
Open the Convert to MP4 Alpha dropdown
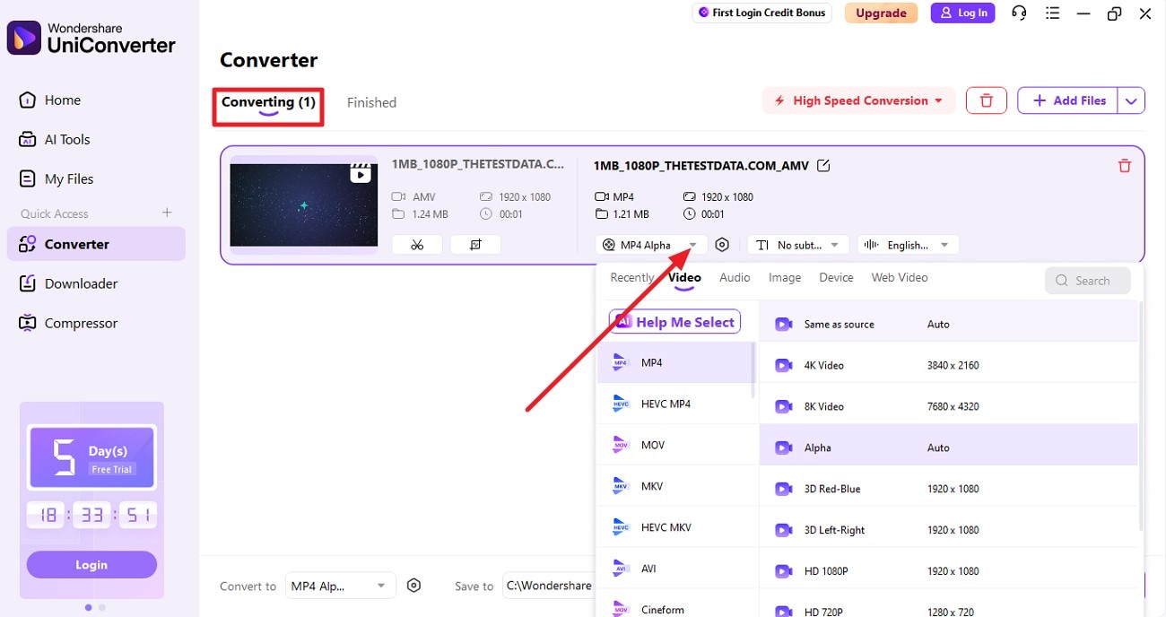(341, 586)
